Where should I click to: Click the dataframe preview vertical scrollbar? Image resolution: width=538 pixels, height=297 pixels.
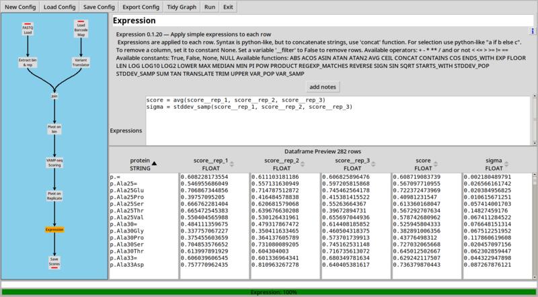534,226
